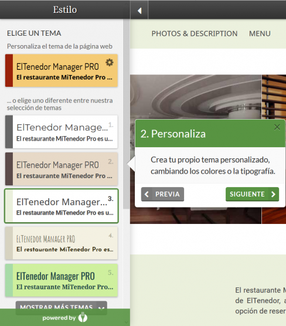The height and width of the screenshot is (326, 286).
Task: Click the theme list scrollbar
Action: [126, 114]
